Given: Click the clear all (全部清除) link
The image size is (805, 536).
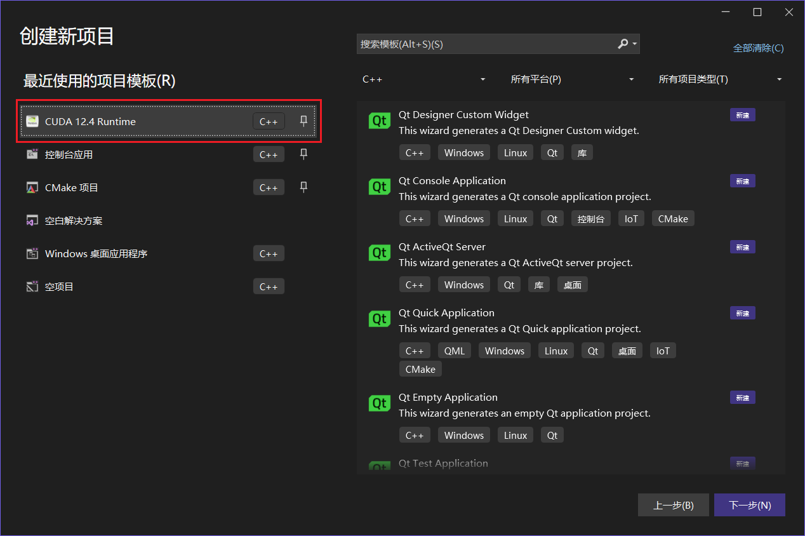Looking at the screenshot, I should pyautogui.click(x=758, y=48).
